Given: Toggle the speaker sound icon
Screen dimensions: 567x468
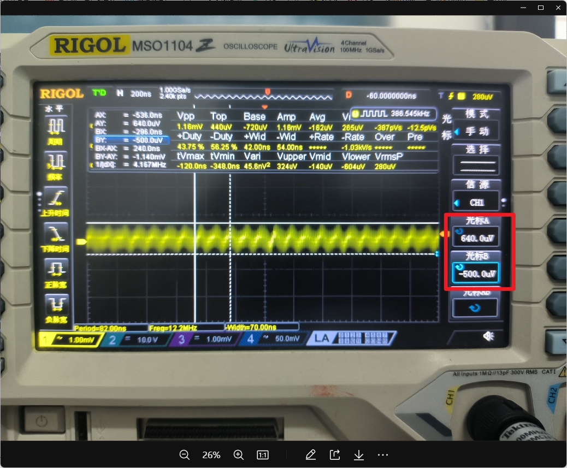Looking at the screenshot, I should (488, 336).
